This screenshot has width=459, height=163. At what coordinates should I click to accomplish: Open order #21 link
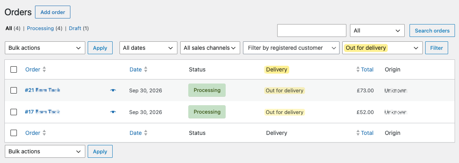[x=43, y=90]
